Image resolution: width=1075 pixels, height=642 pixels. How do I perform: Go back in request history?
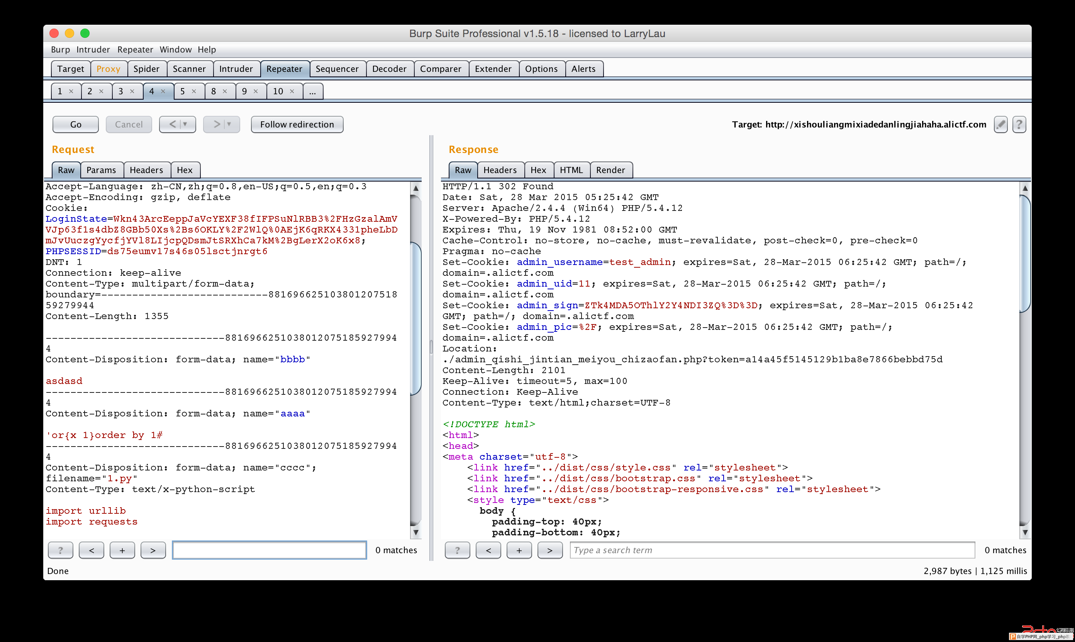coord(173,125)
